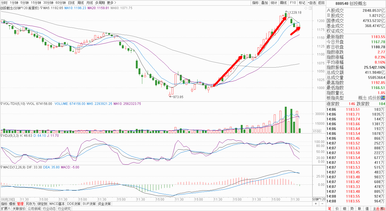Open the 多周期 view
Image resolution: width=386 pixels, height=211 pixels.
coord(100,3)
